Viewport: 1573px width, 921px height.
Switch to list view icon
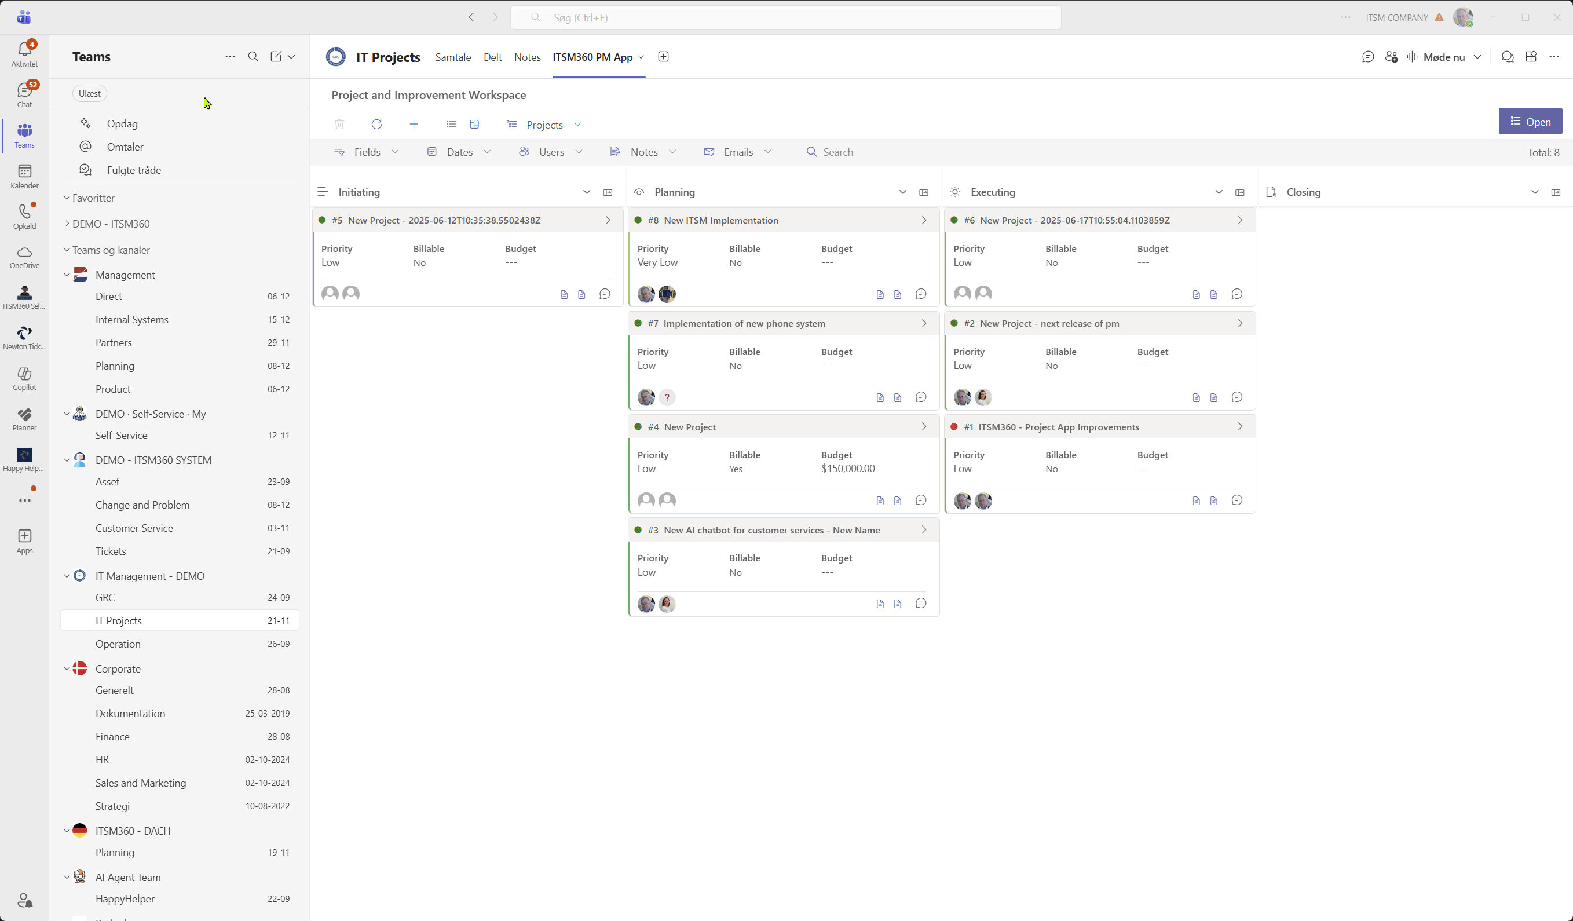451,125
